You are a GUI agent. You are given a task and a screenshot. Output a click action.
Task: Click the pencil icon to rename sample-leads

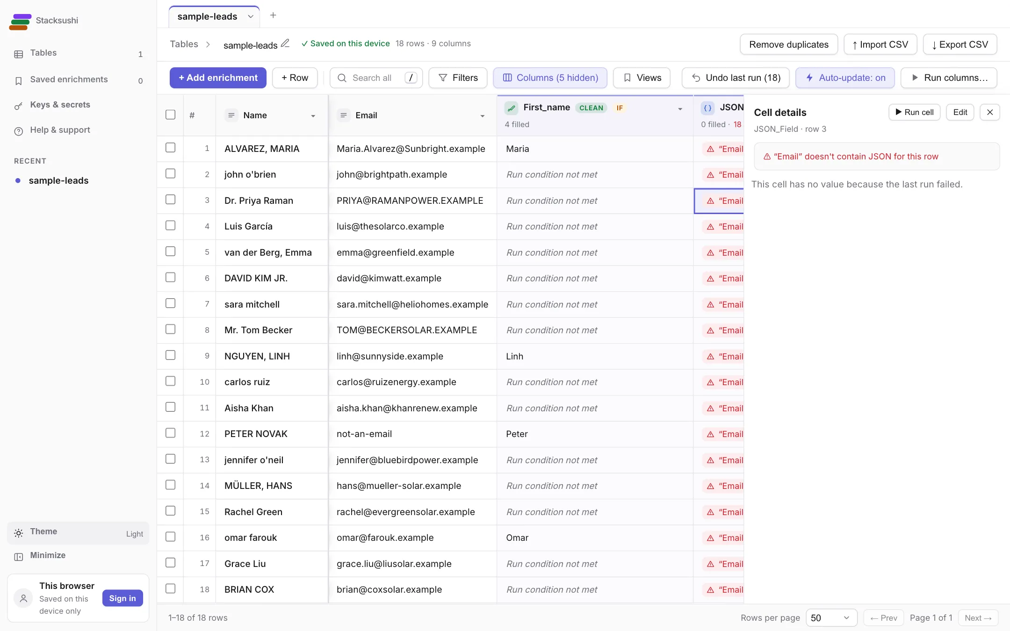click(285, 43)
